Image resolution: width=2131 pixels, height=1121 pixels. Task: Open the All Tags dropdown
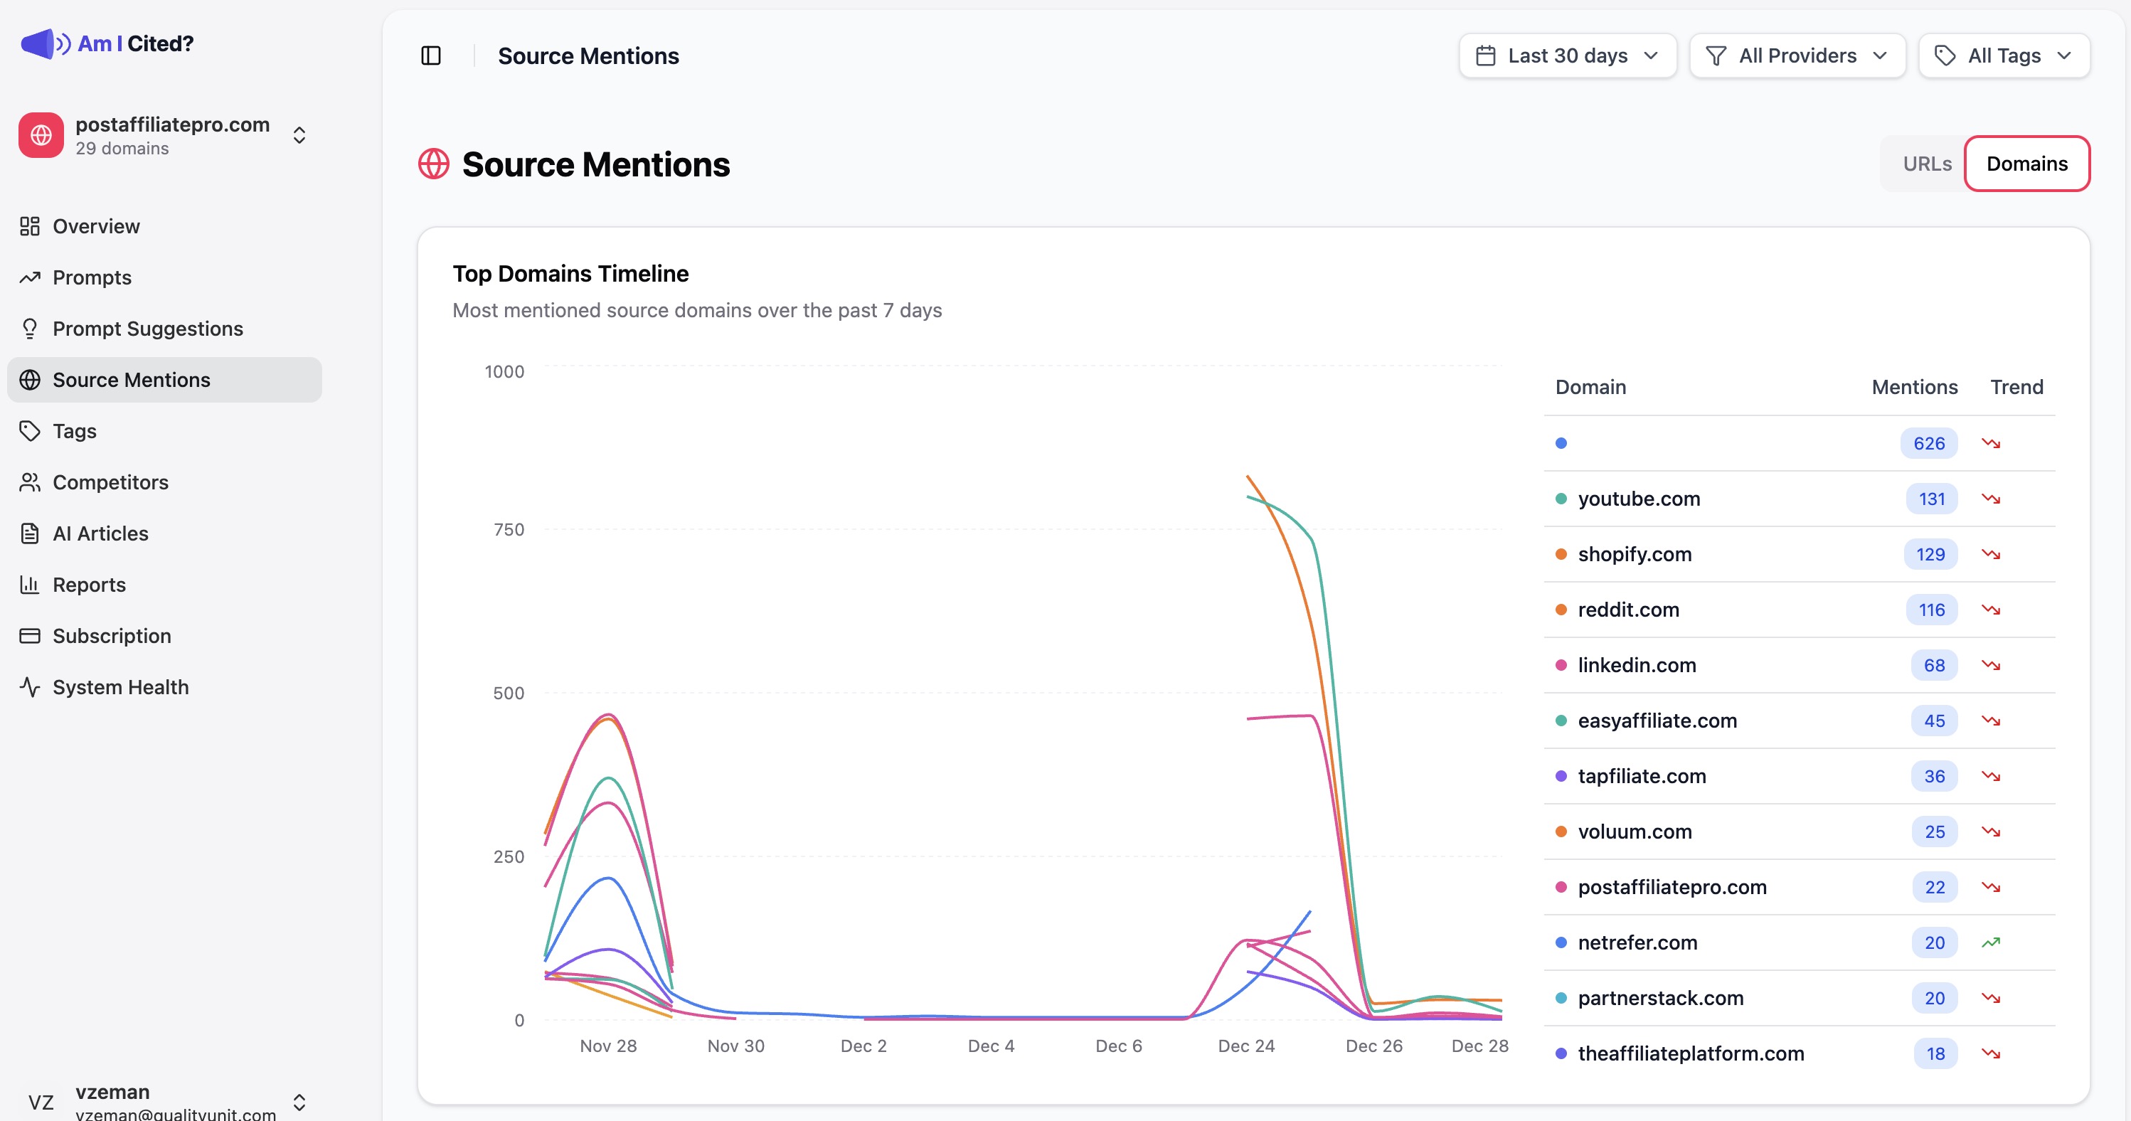[x=2004, y=55]
